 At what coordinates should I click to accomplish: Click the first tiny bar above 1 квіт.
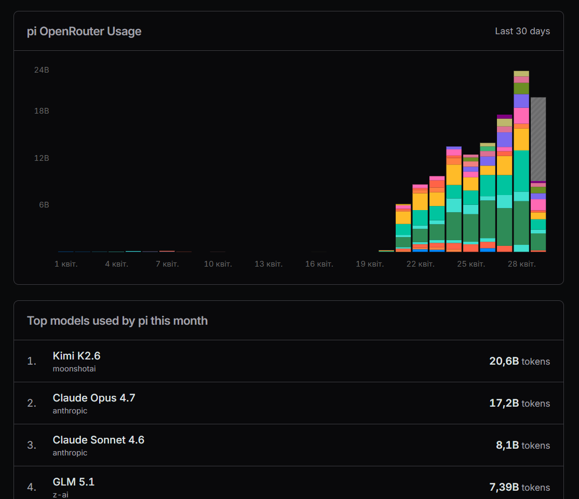click(x=66, y=251)
